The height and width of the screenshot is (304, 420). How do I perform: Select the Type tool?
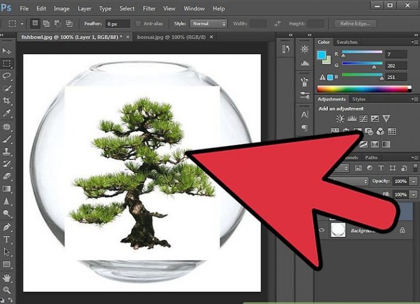click(x=7, y=239)
